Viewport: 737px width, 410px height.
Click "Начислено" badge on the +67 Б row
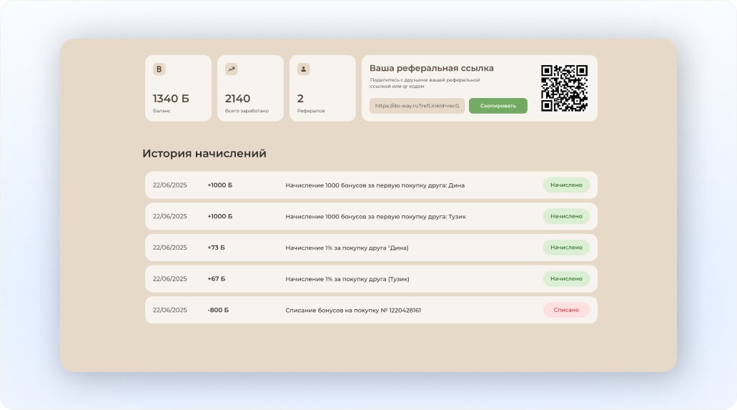[566, 279]
